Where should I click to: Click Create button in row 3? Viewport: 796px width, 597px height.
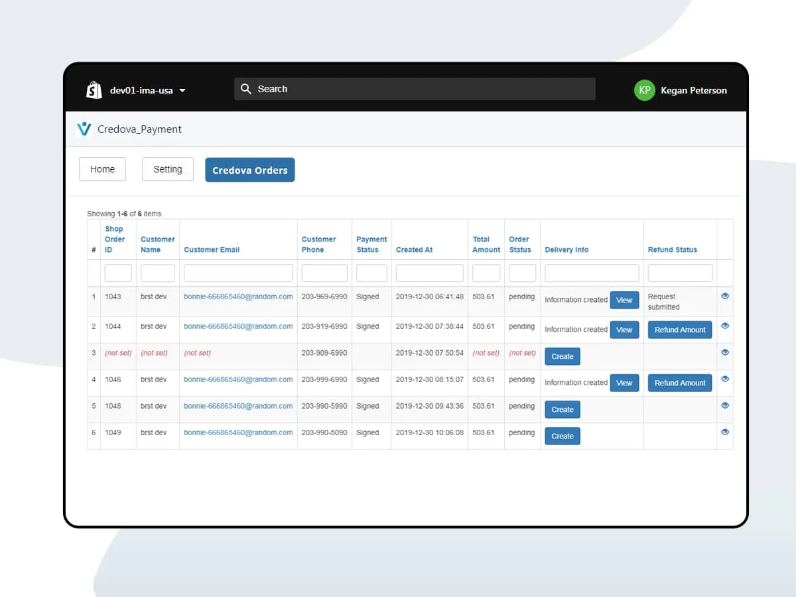click(563, 356)
